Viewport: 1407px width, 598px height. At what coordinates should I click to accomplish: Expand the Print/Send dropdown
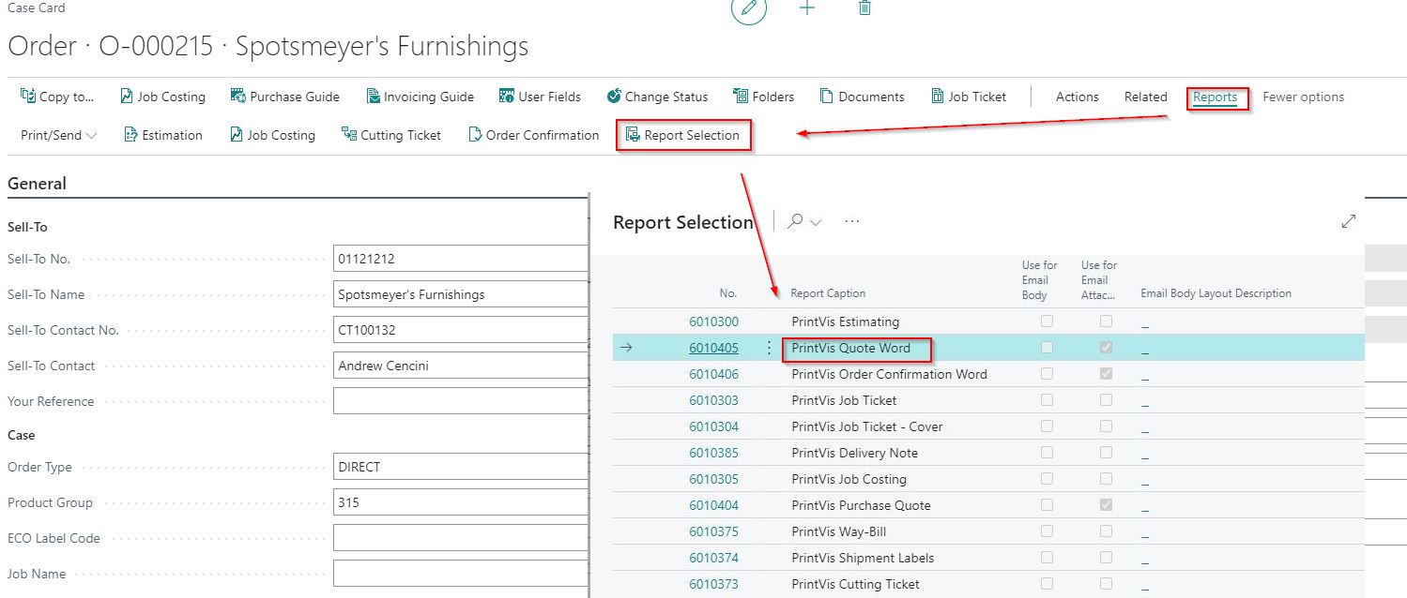(58, 135)
